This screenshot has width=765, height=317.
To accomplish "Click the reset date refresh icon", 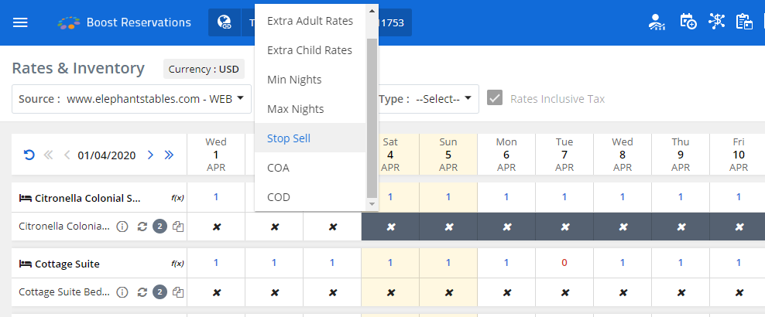I will coord(29,155).
